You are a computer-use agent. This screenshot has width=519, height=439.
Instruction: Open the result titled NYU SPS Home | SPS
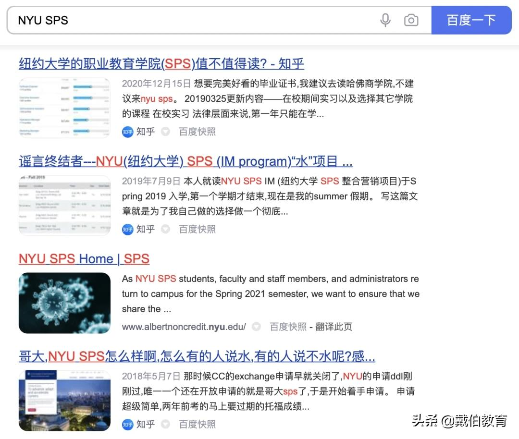(x=84, y=258)
